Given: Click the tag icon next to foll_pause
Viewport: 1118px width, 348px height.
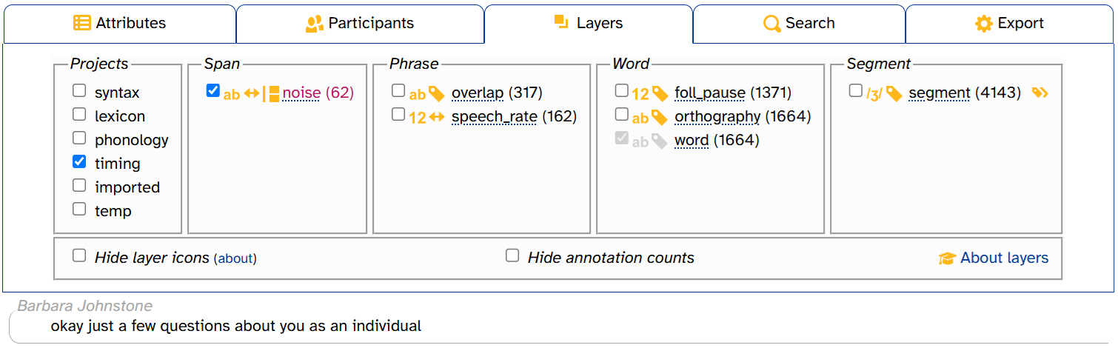Looking at the screenshot, I should pyautogui.click(x=660, y=93).
